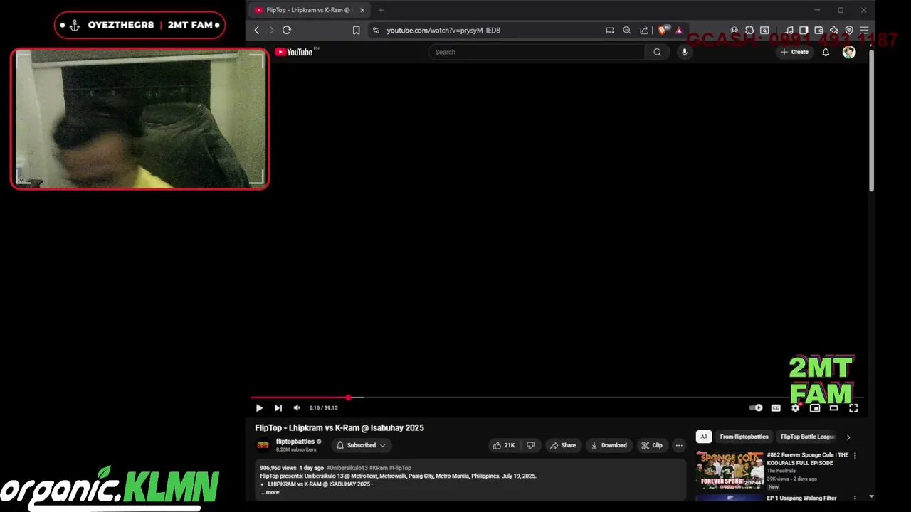This screenshot has width=911, height=512.
Task: Open more actions three-dot menu
Action: pos(679,445)
